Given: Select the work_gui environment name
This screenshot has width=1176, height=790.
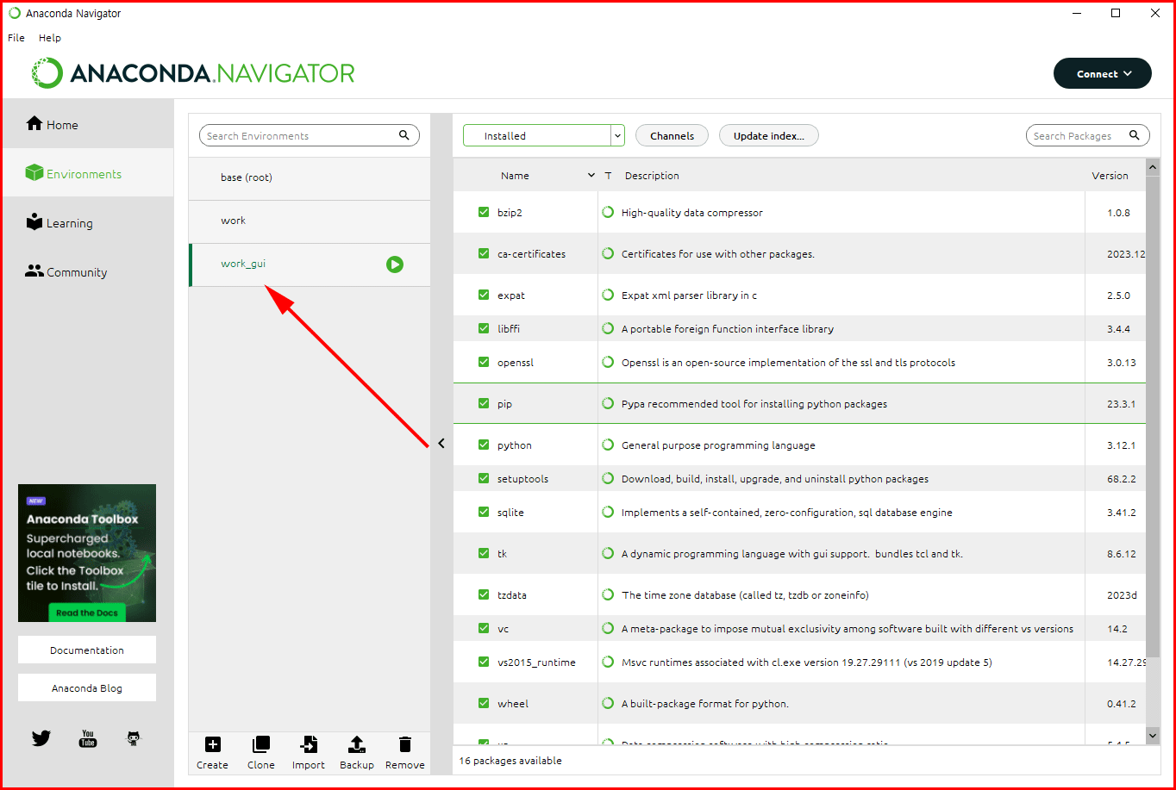Looking at the screenshot, I should (x=243, y=264).
